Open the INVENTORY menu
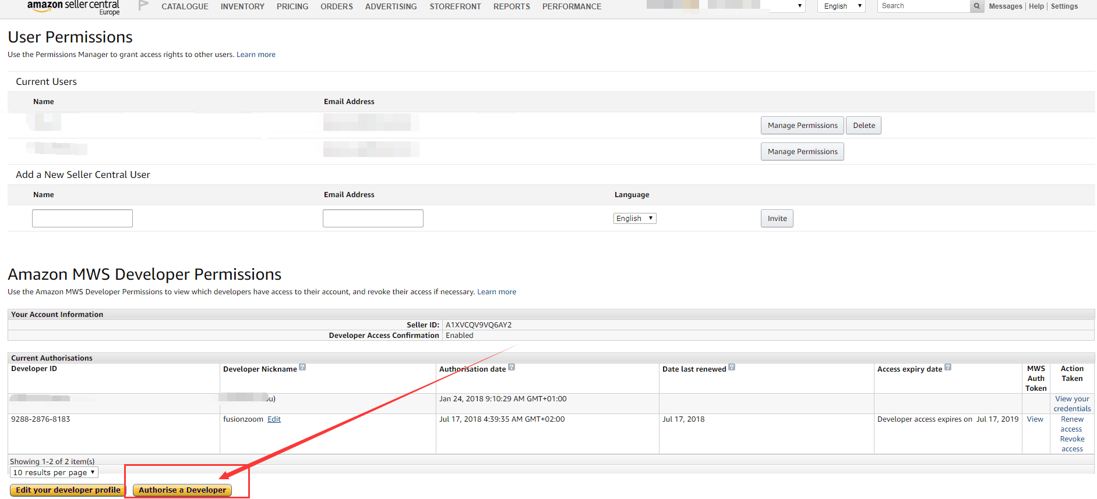 242,6
